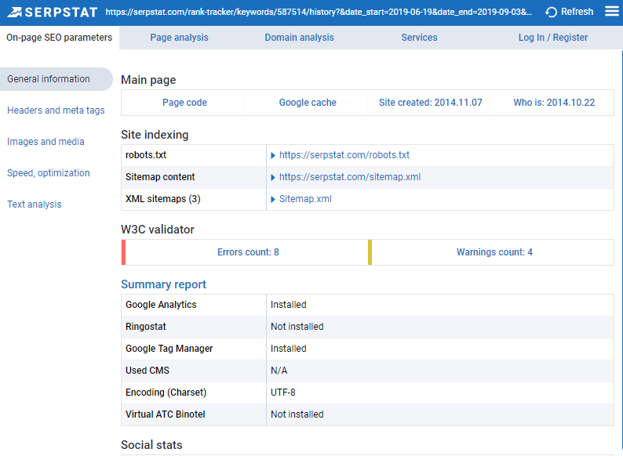
Task: Expand the robots.txt row arrow
Action: 273,156
